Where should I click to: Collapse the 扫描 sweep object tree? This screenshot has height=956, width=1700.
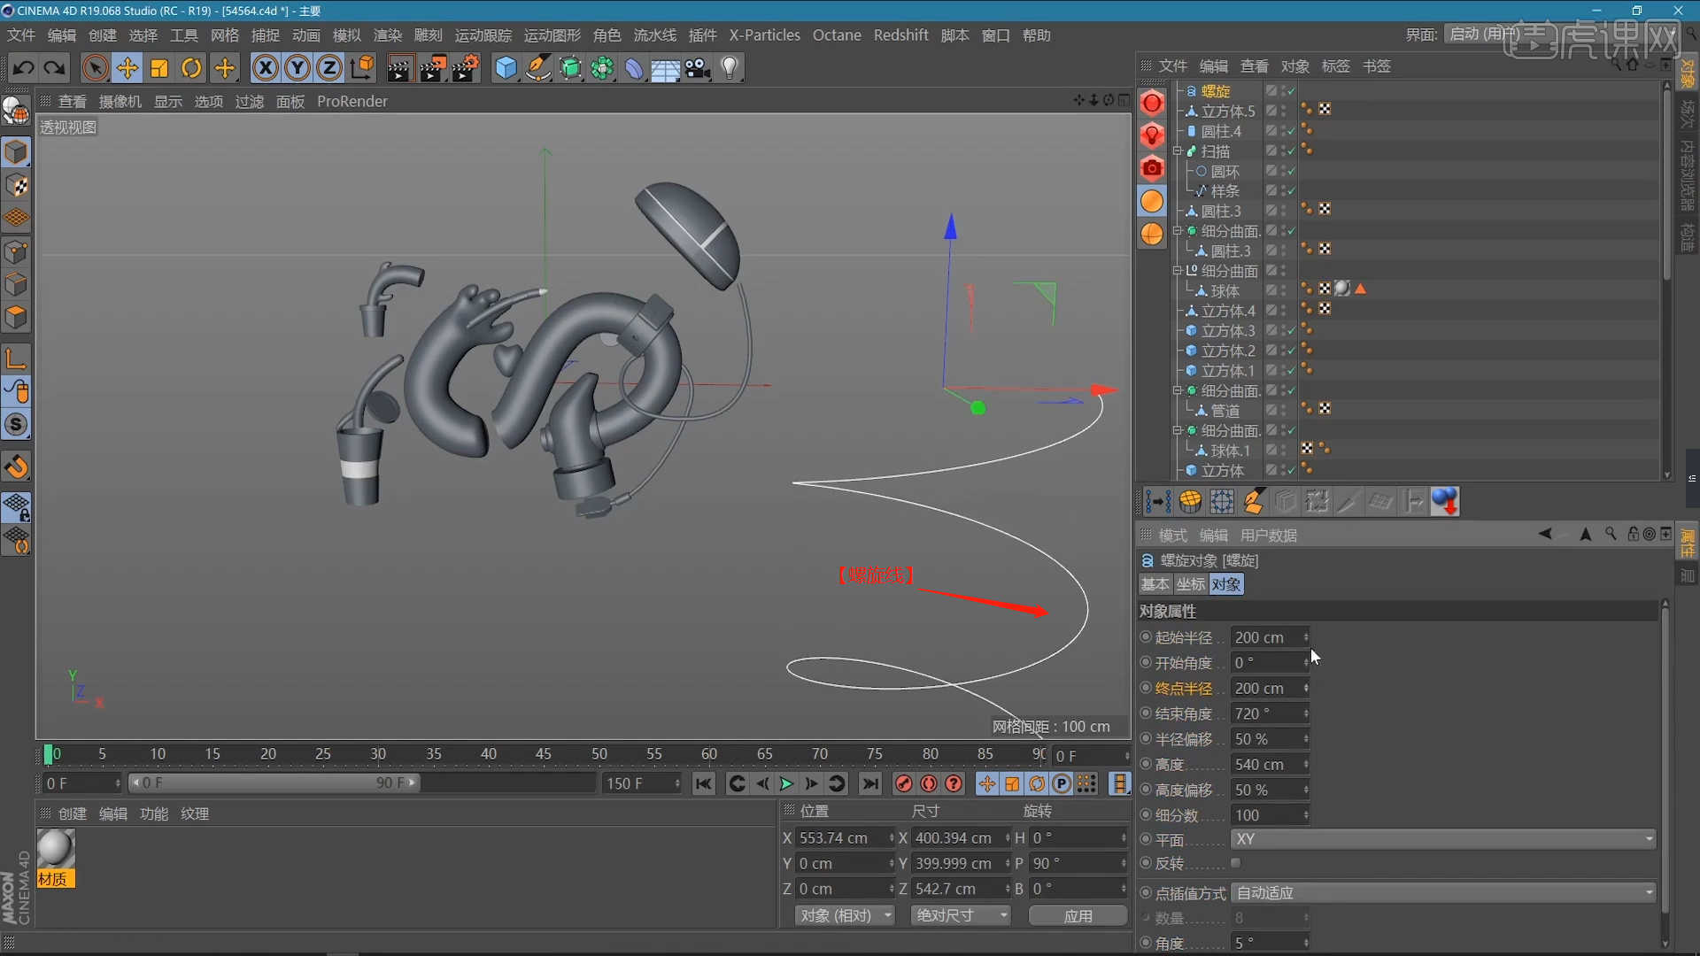[x=1178, y=151]
